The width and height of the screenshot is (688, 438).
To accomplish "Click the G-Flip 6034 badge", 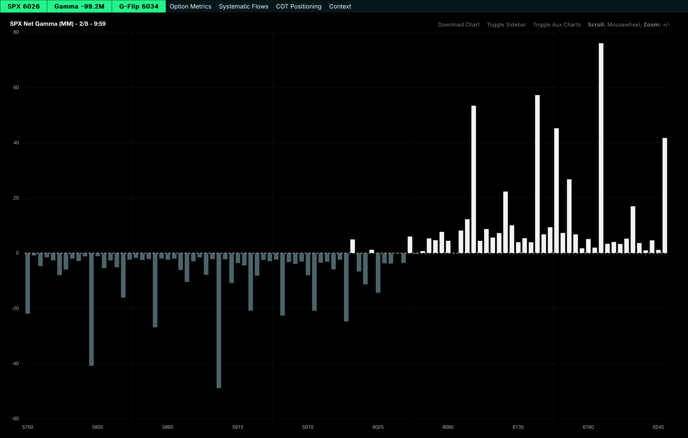I will point(138,6).
